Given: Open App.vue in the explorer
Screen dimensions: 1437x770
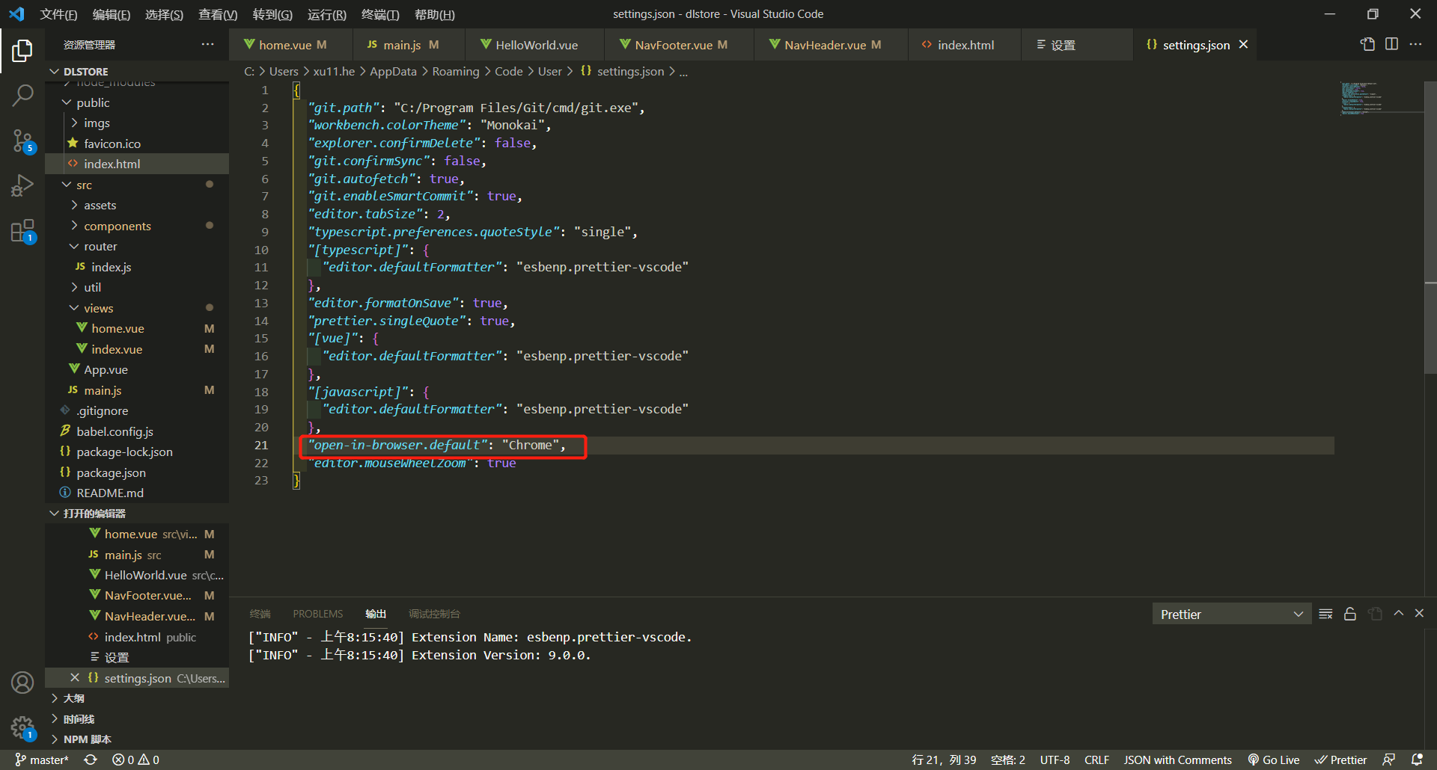Looking at the screenshot, I should tap(137, 369).
